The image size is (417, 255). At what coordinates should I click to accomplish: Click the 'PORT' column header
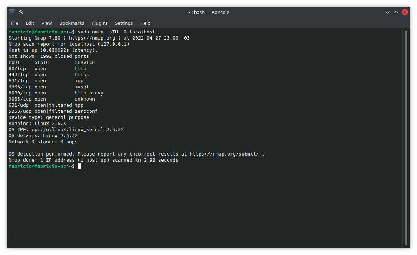(x=14, y=62)
